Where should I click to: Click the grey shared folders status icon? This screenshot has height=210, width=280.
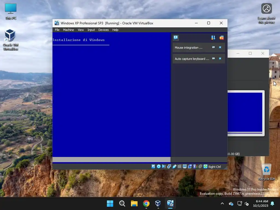179,167
